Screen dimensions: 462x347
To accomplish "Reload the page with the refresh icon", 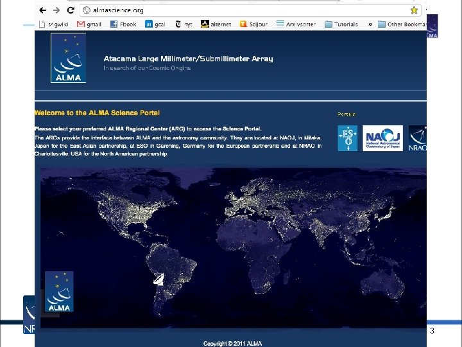I will click(x=71, y=10).
